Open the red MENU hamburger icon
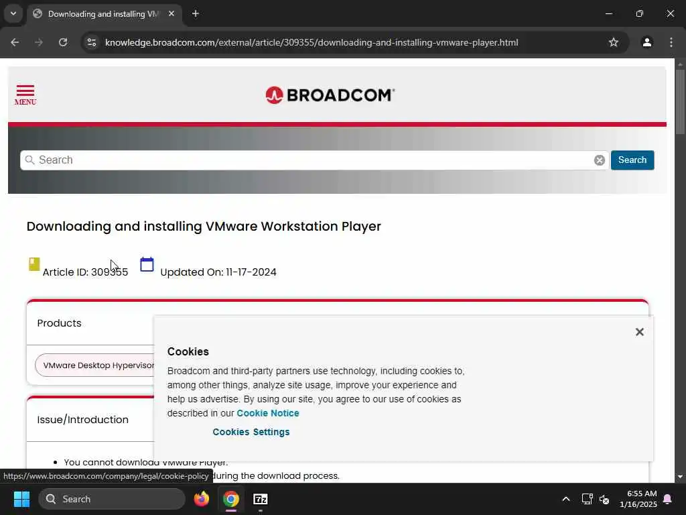Image resolution: width=686 pixels, height=515 pixels. click(x=25, y=95)
